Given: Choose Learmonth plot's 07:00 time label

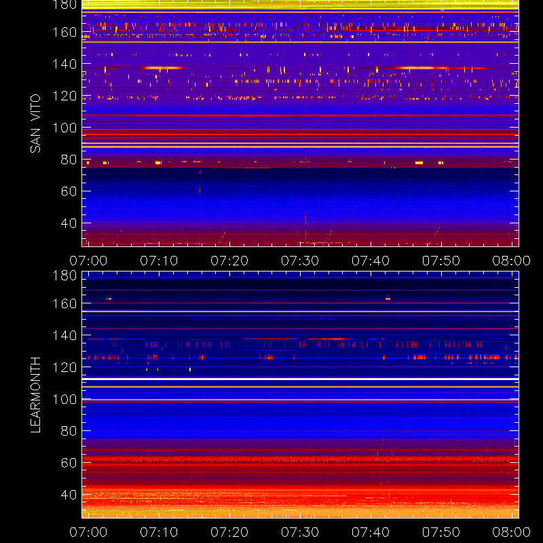Looking at the screenshot, I should tap(88, 532).
